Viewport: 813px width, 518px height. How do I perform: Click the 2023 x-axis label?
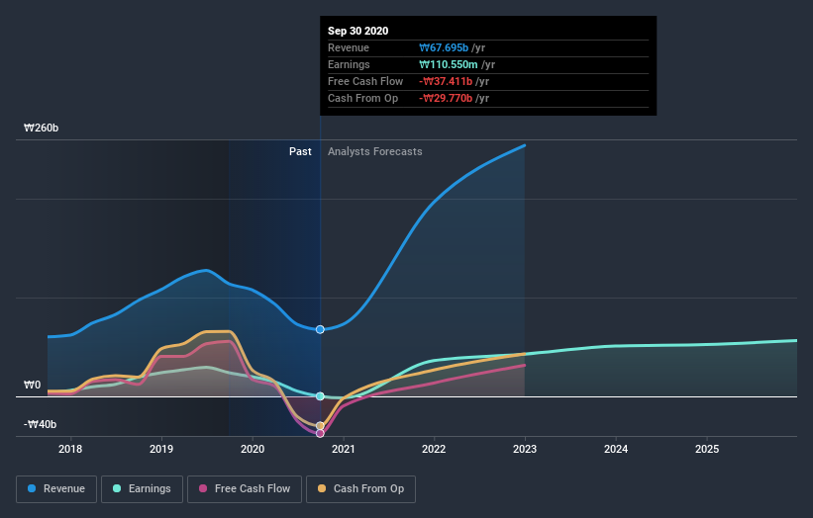(525, 449)
